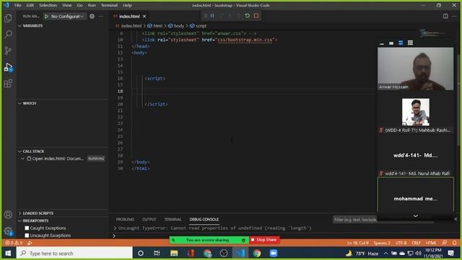Screen dimensions: 462x260
Task: Open Run view more actions ellipsis
Action: point(101,17)
